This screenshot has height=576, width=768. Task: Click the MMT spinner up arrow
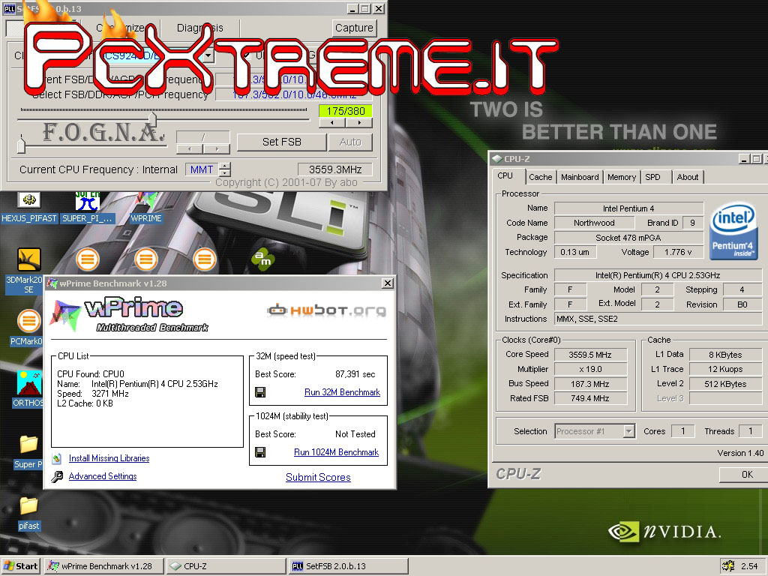point(225,166)
